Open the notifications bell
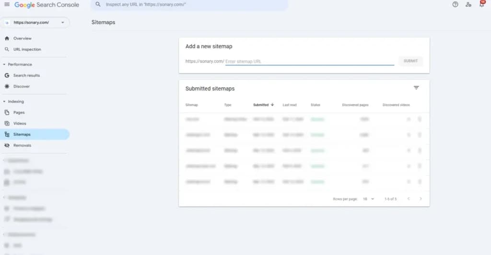 [x=481, y=4]
